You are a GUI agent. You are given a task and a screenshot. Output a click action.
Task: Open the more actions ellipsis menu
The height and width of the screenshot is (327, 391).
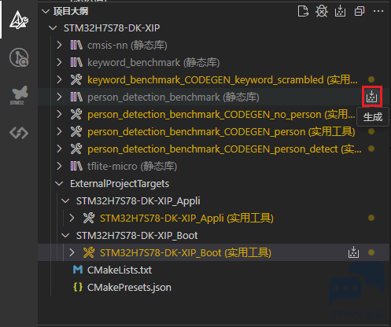[x=378, y=11]
